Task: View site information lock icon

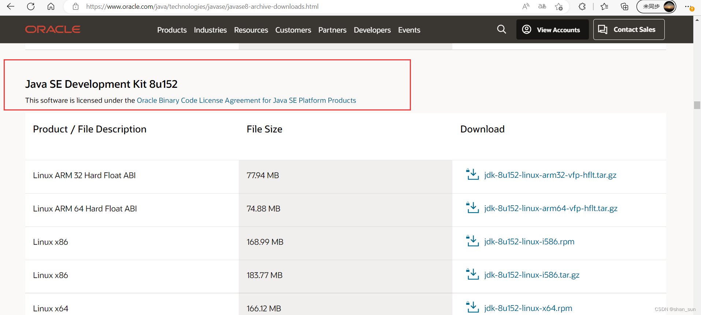Action: 75,7
